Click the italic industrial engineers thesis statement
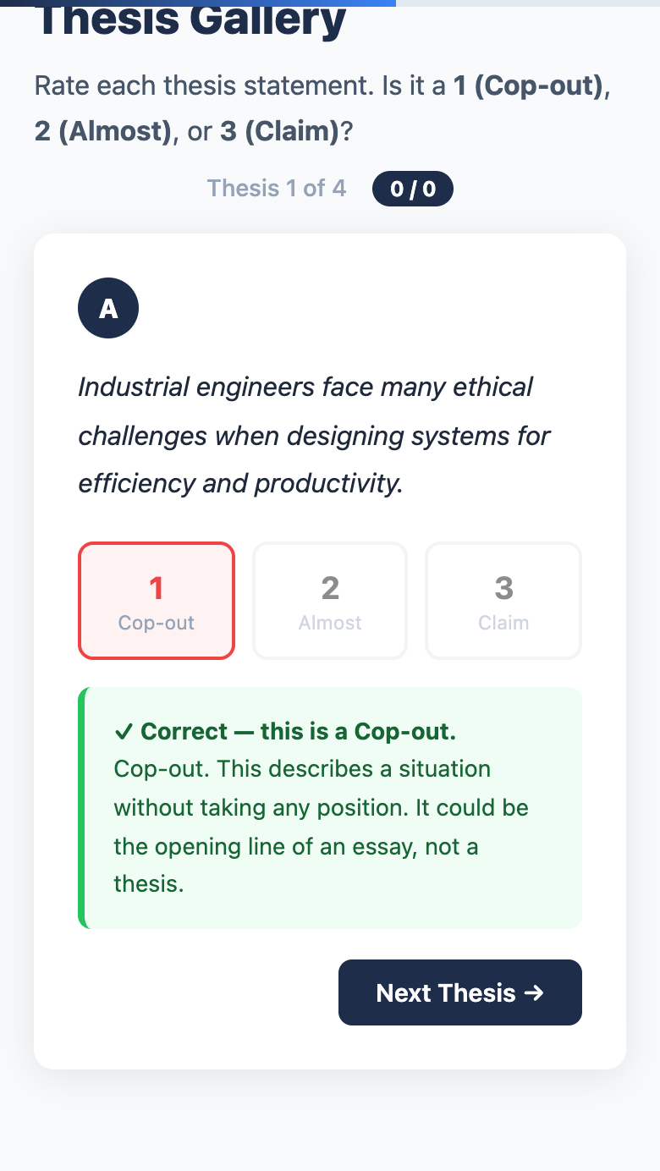 coord(313,435)
